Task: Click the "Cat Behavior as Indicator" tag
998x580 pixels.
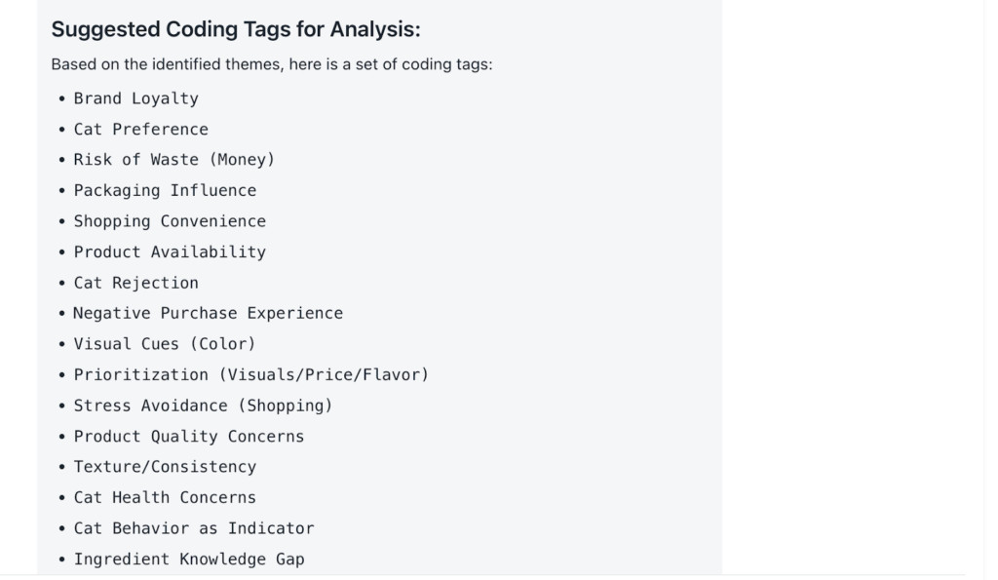Action: pyautogui.click(x=193, y=528)
